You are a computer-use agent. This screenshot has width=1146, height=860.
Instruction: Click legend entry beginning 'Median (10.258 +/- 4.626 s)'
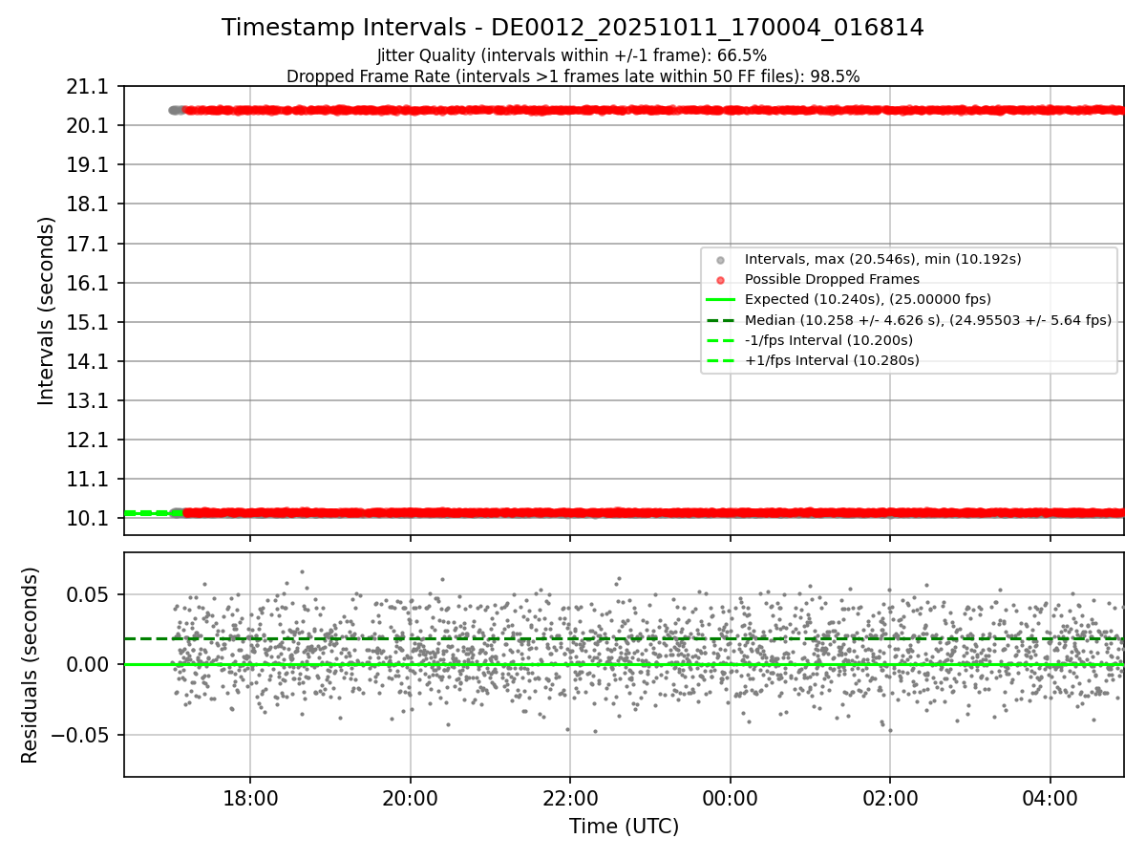tap(928, 320)
